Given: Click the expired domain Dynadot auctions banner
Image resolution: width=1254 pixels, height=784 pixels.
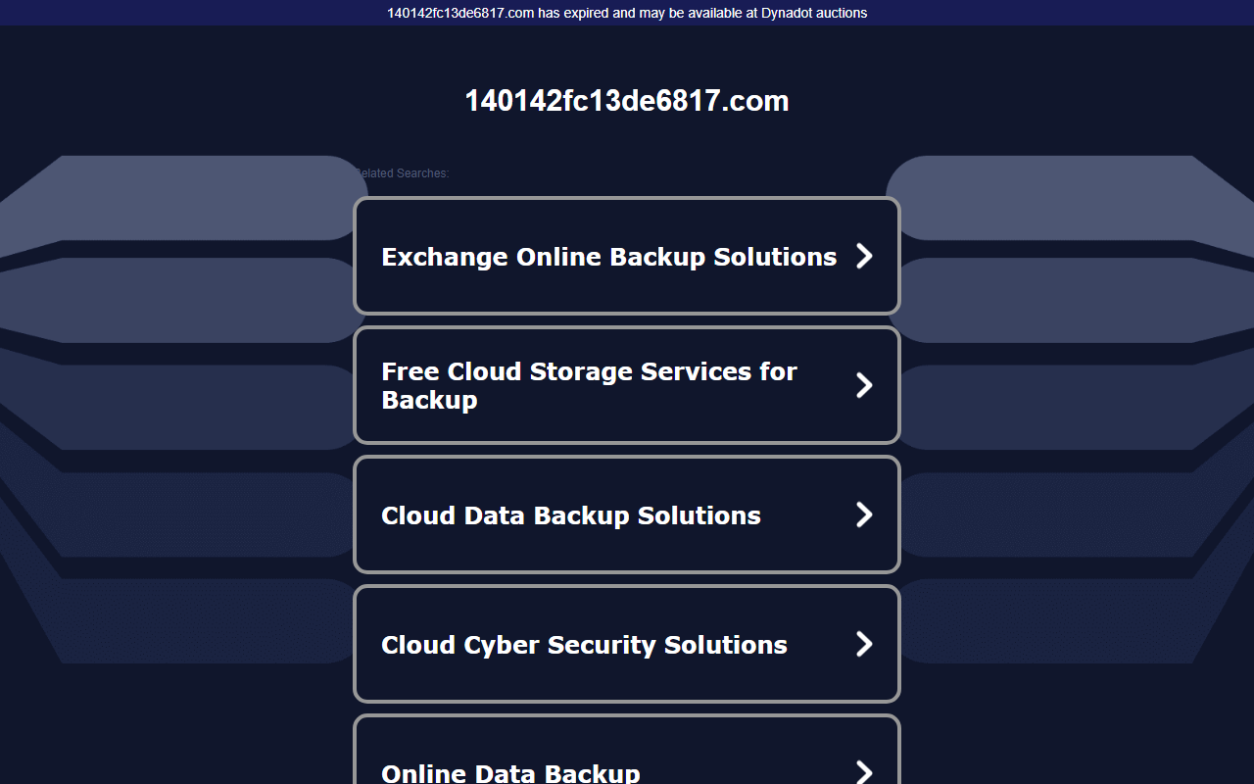Looking at the screenshot, I should (627, 13).
